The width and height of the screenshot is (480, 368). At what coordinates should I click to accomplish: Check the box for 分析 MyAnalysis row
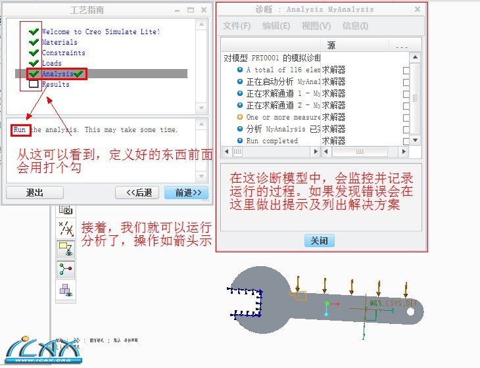point(406,129)
